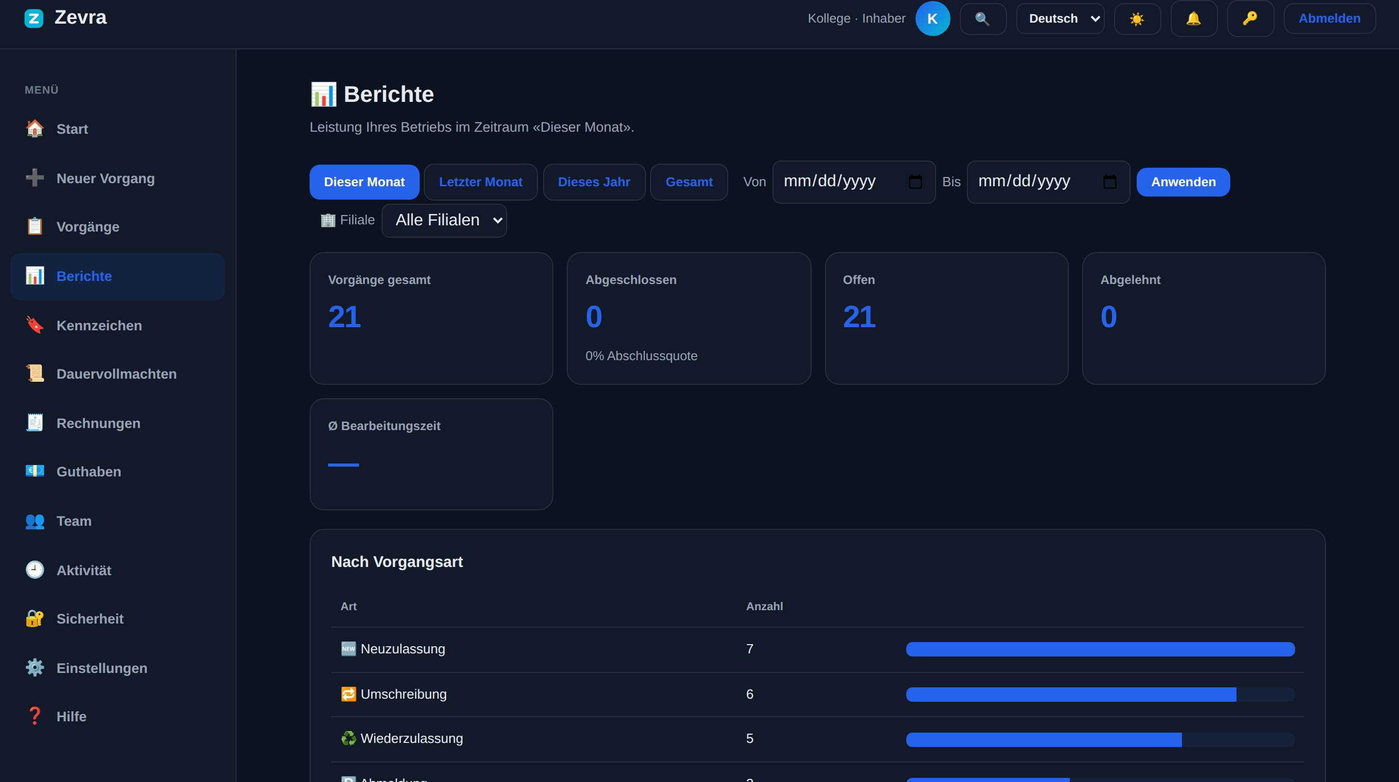Click the Guthaben euro banknote icon
1399x782 pixels.
[x=35, y=471]
